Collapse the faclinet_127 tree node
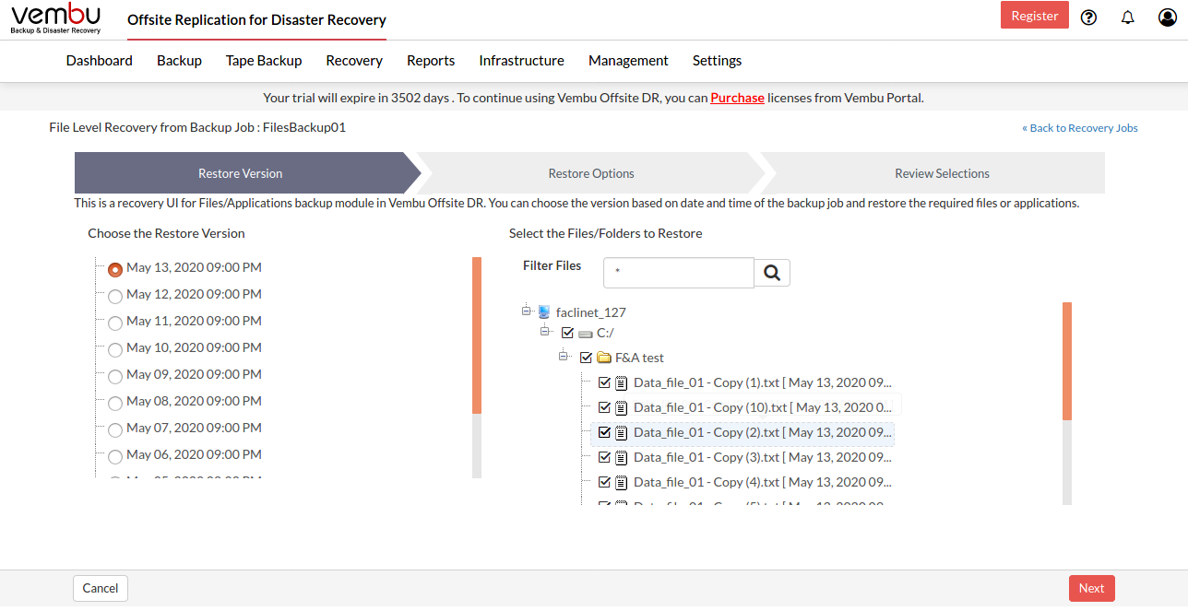 [527, 310]
